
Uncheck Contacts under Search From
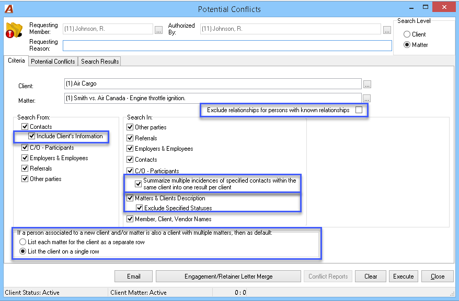tap(25, 127)
